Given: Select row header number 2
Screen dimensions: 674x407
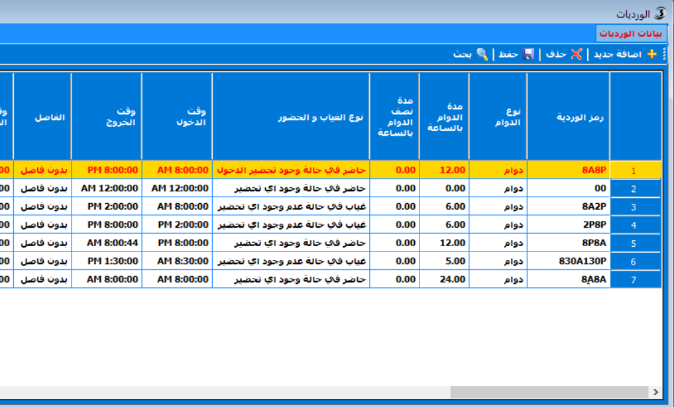Looking at the screenshot, I should [x=636, y=189].
